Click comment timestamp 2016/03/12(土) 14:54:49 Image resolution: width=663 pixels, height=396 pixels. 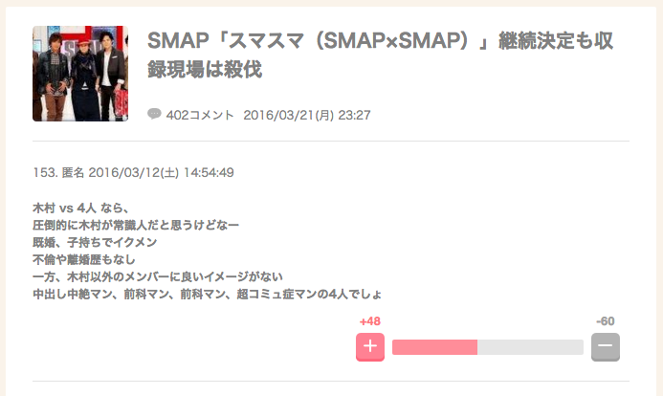pyautogui.click(x=161, y=172)
